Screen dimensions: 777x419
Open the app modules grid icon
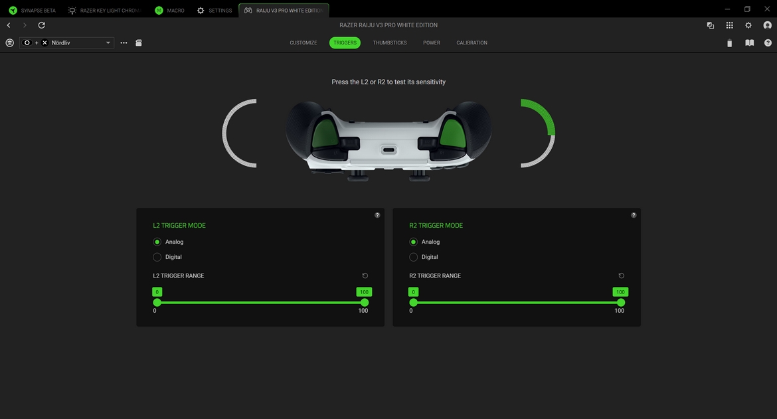[x=729, y=25]
